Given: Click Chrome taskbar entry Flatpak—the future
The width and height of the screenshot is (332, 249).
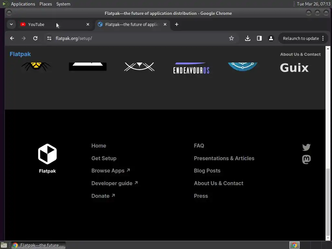Looking at the screenshot, I should click(x=38, y=245).
